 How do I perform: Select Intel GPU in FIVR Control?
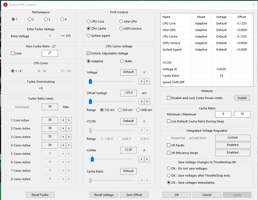tap(128, 21)
